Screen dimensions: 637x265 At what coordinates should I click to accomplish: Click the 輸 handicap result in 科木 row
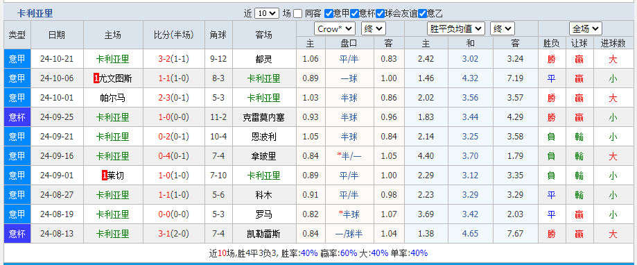579,195
